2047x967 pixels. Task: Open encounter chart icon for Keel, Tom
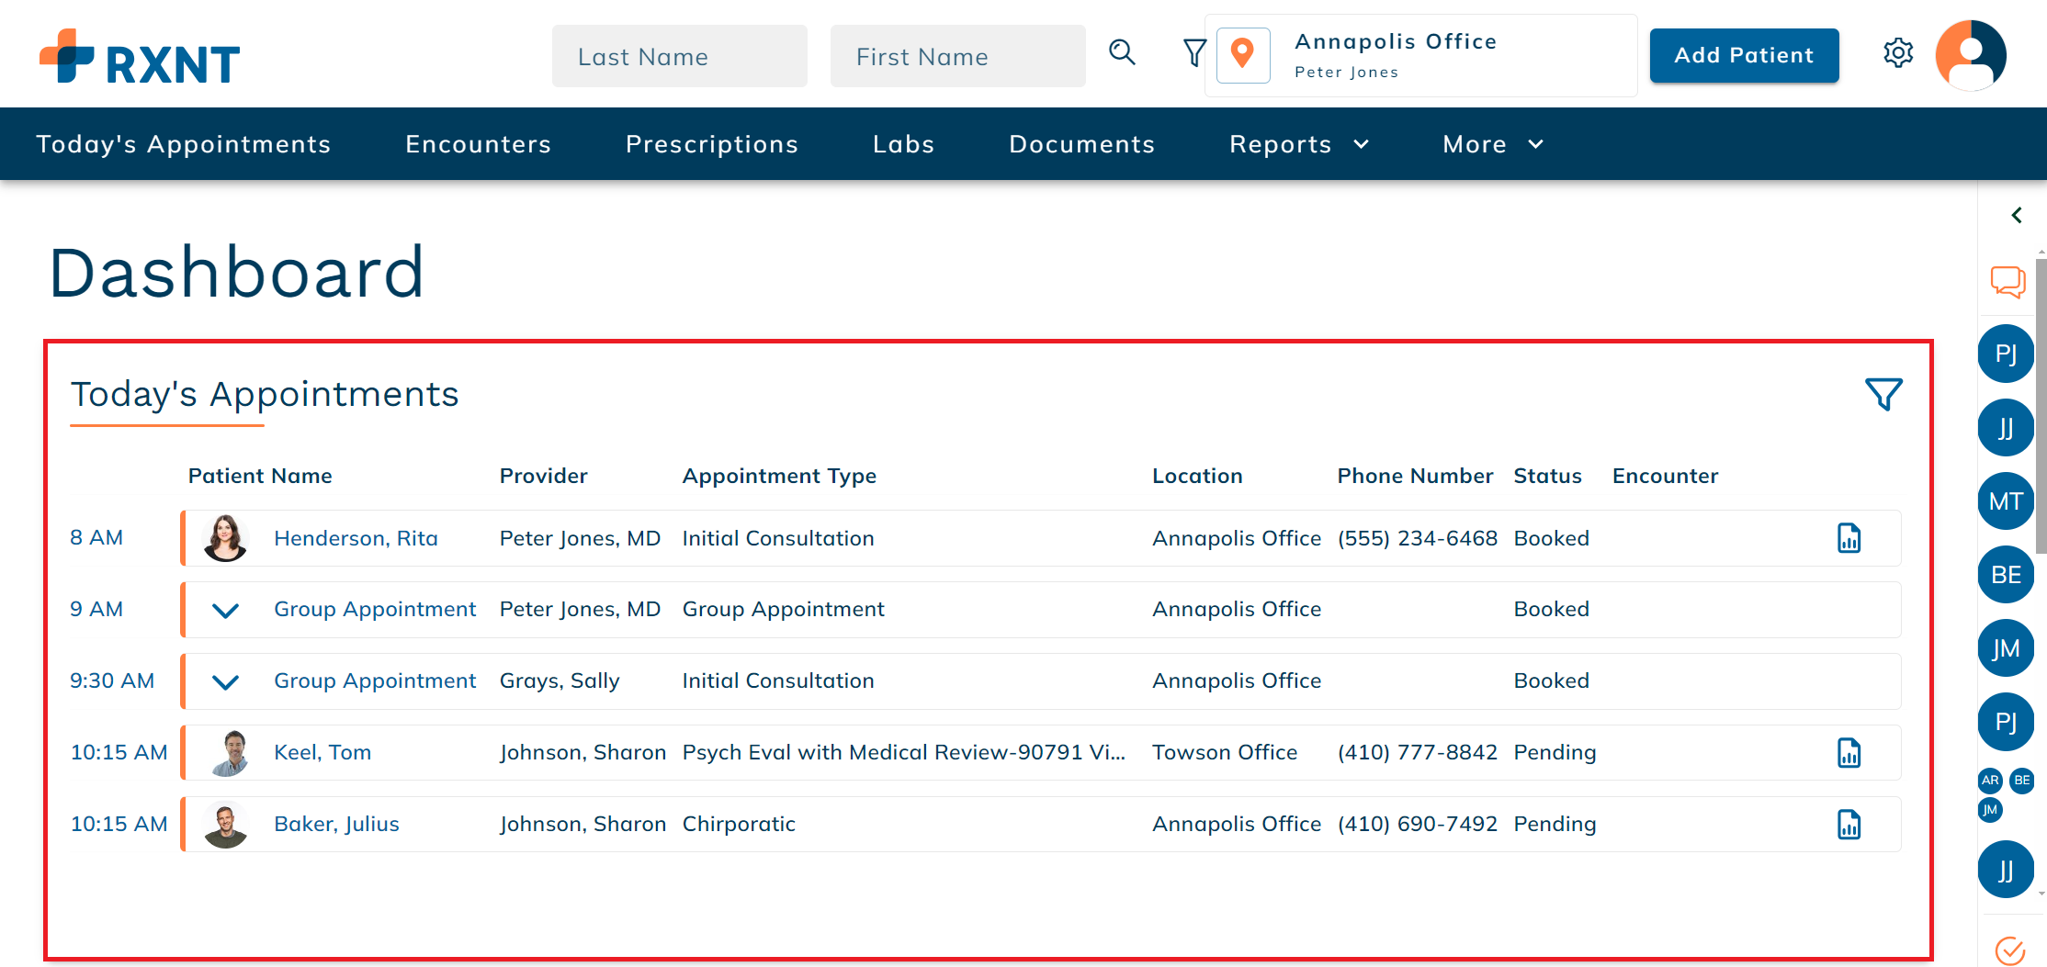point(1849,752)
